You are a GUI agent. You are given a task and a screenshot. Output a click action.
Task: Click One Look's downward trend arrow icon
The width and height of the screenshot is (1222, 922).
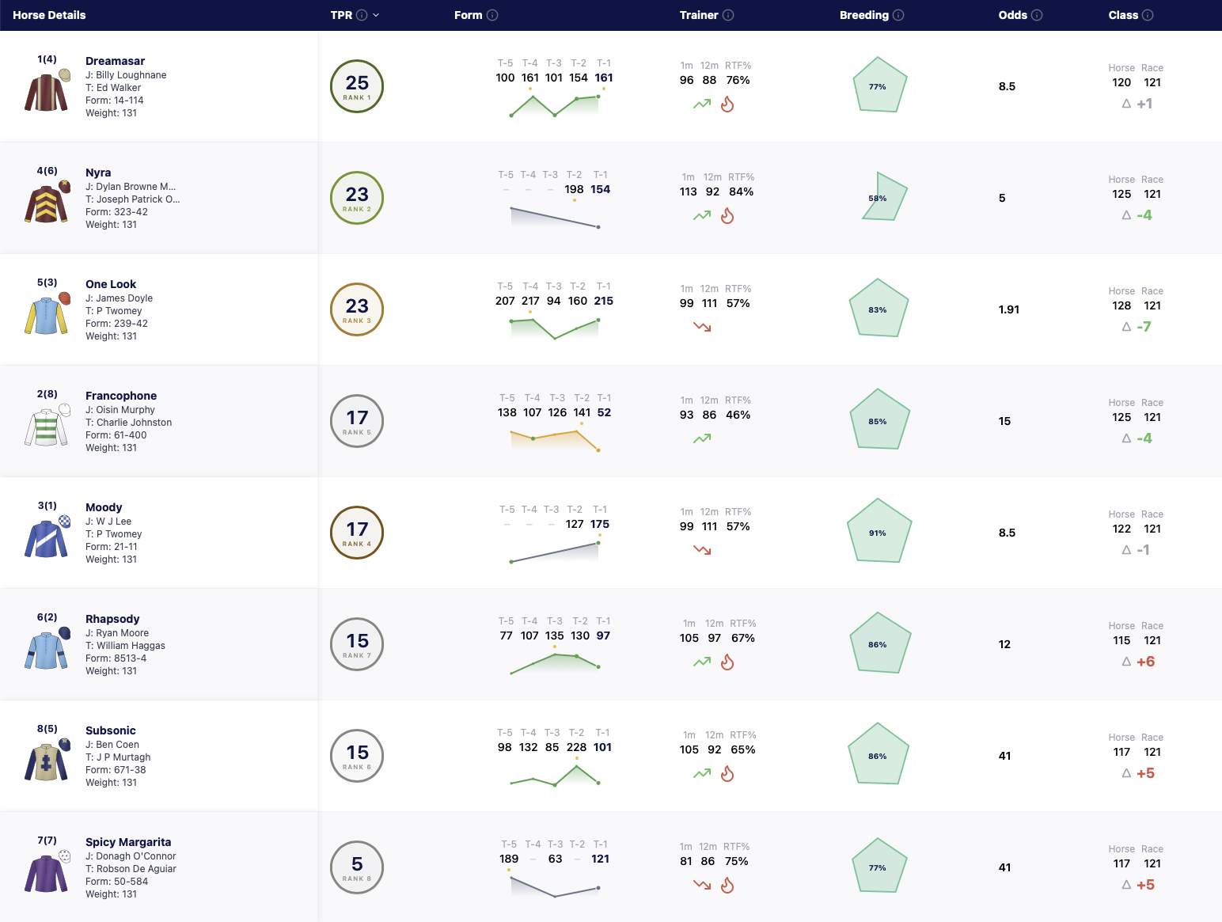(702, 326)
